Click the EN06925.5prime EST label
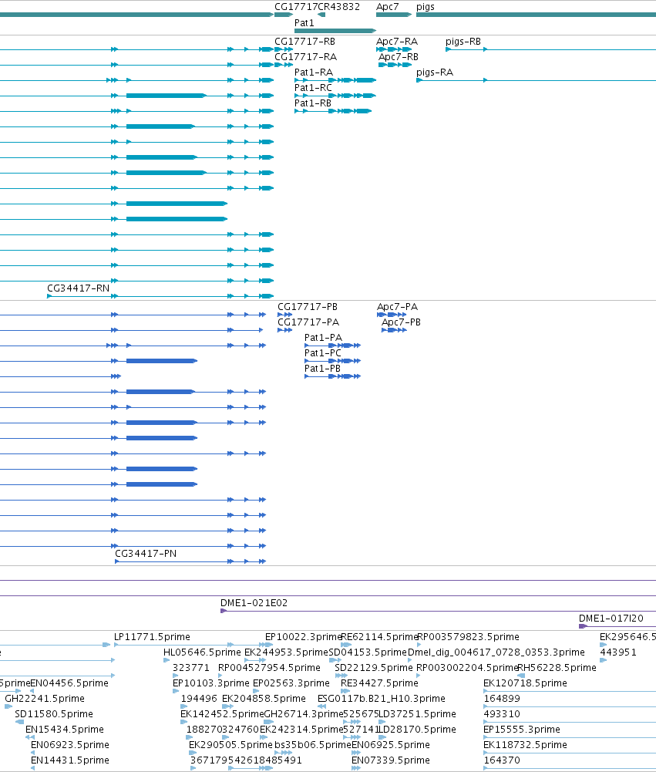This screenshot has width=656, height=772. [391, 745]
